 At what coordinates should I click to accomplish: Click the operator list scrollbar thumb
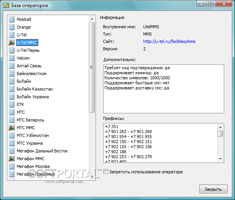92,67
